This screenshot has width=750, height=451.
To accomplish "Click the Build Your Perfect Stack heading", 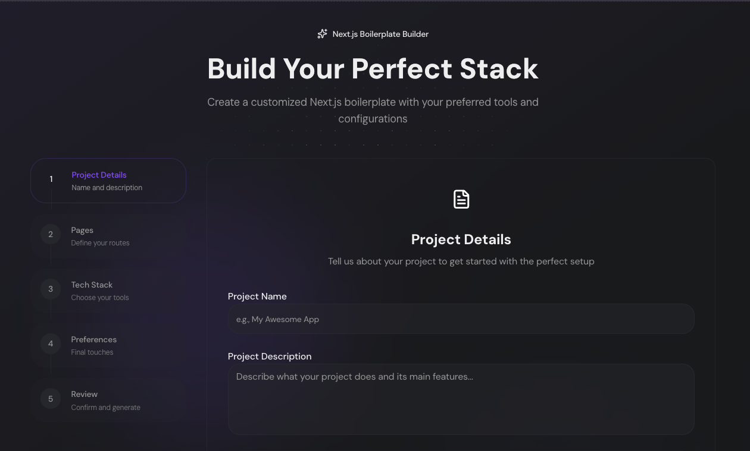I will pyautogui.click(x=373, y=69).
